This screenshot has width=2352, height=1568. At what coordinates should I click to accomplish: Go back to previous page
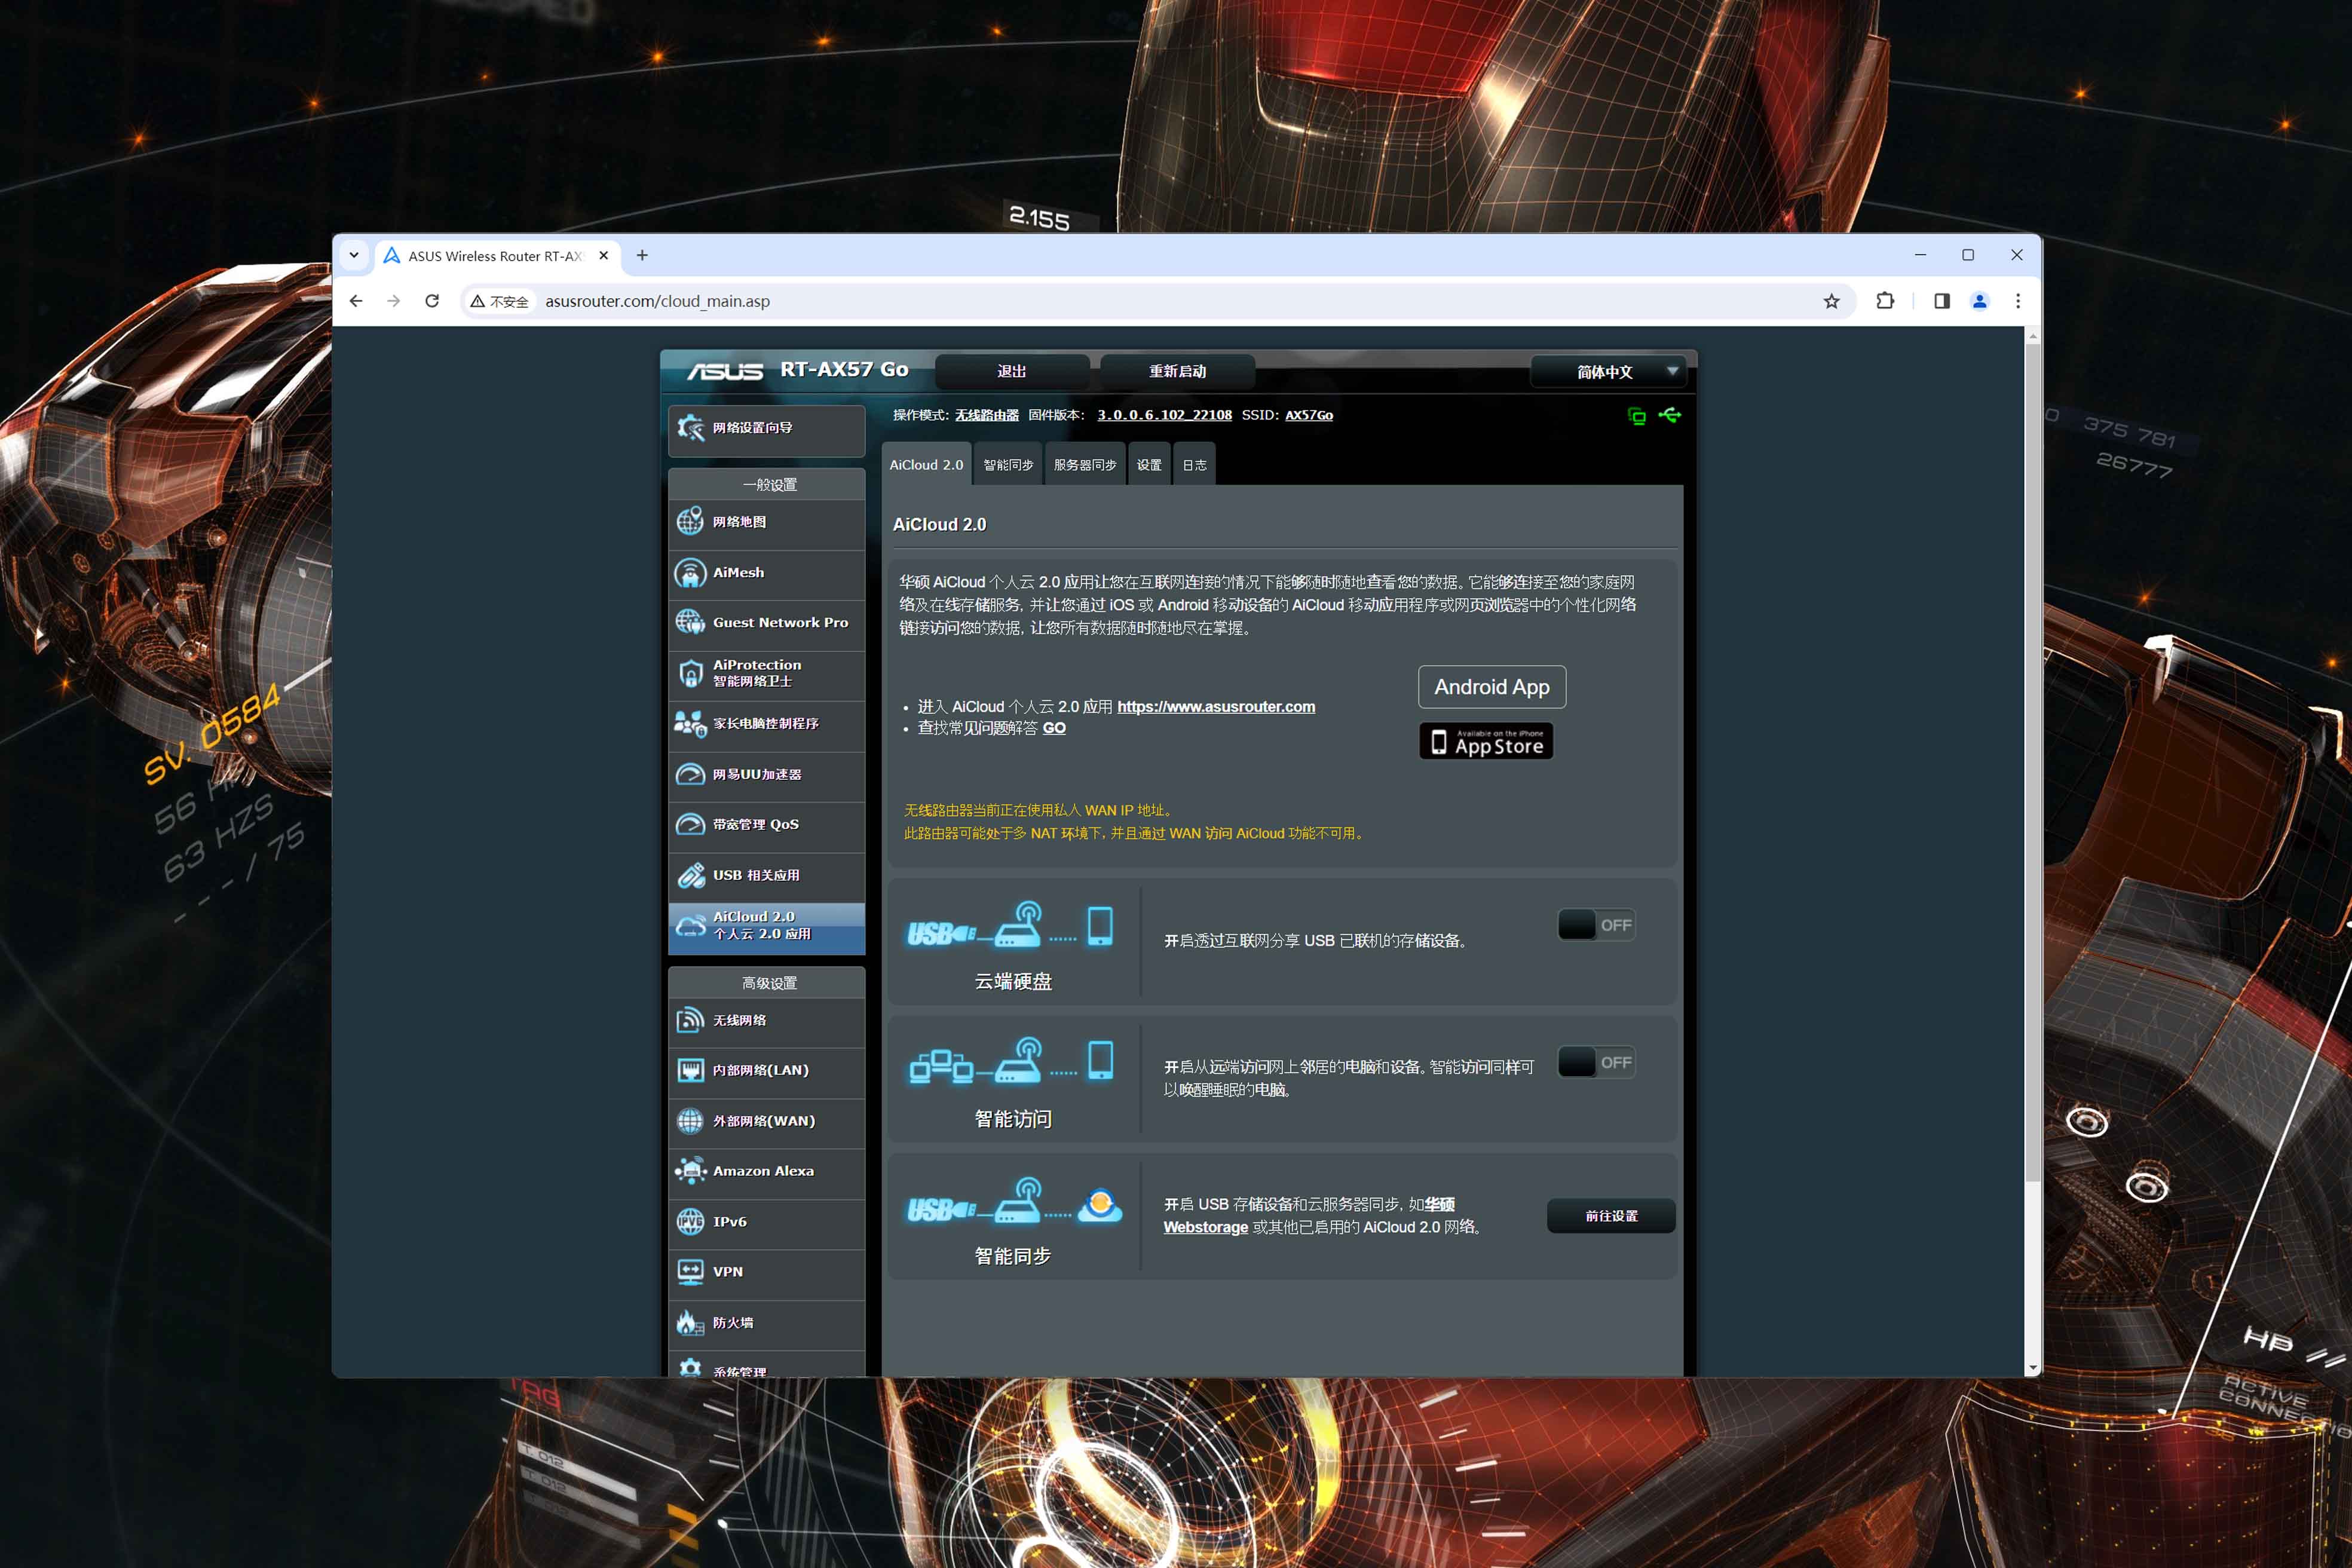pos(356,301)
